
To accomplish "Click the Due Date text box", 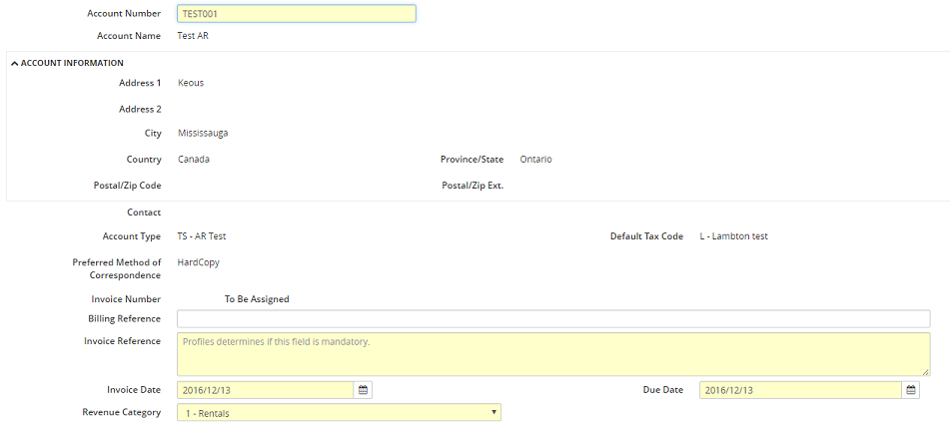I will pyautogui.click(x=799, y=390).
